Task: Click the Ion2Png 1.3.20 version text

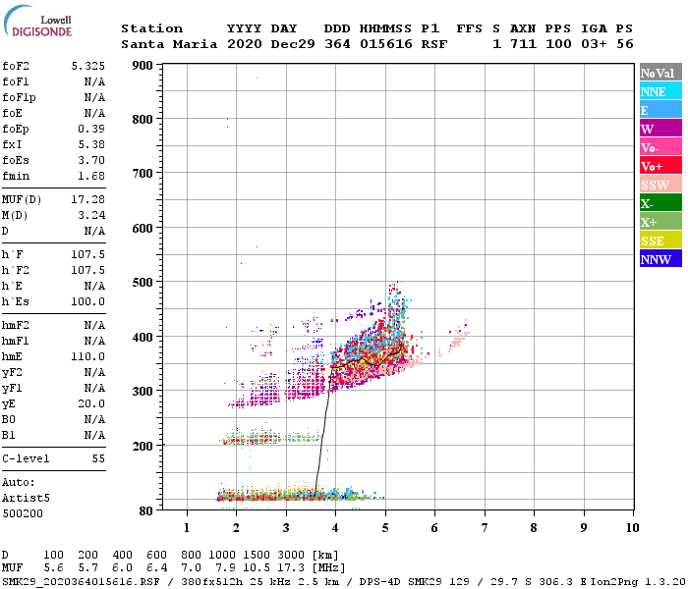Action: [638, 582]
